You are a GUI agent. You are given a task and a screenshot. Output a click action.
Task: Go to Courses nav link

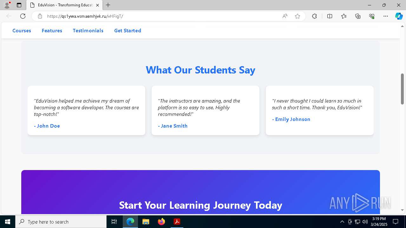click(x=22, y=31)
